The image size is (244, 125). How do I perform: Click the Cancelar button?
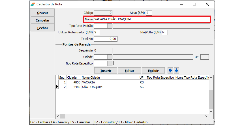[42, 20]
